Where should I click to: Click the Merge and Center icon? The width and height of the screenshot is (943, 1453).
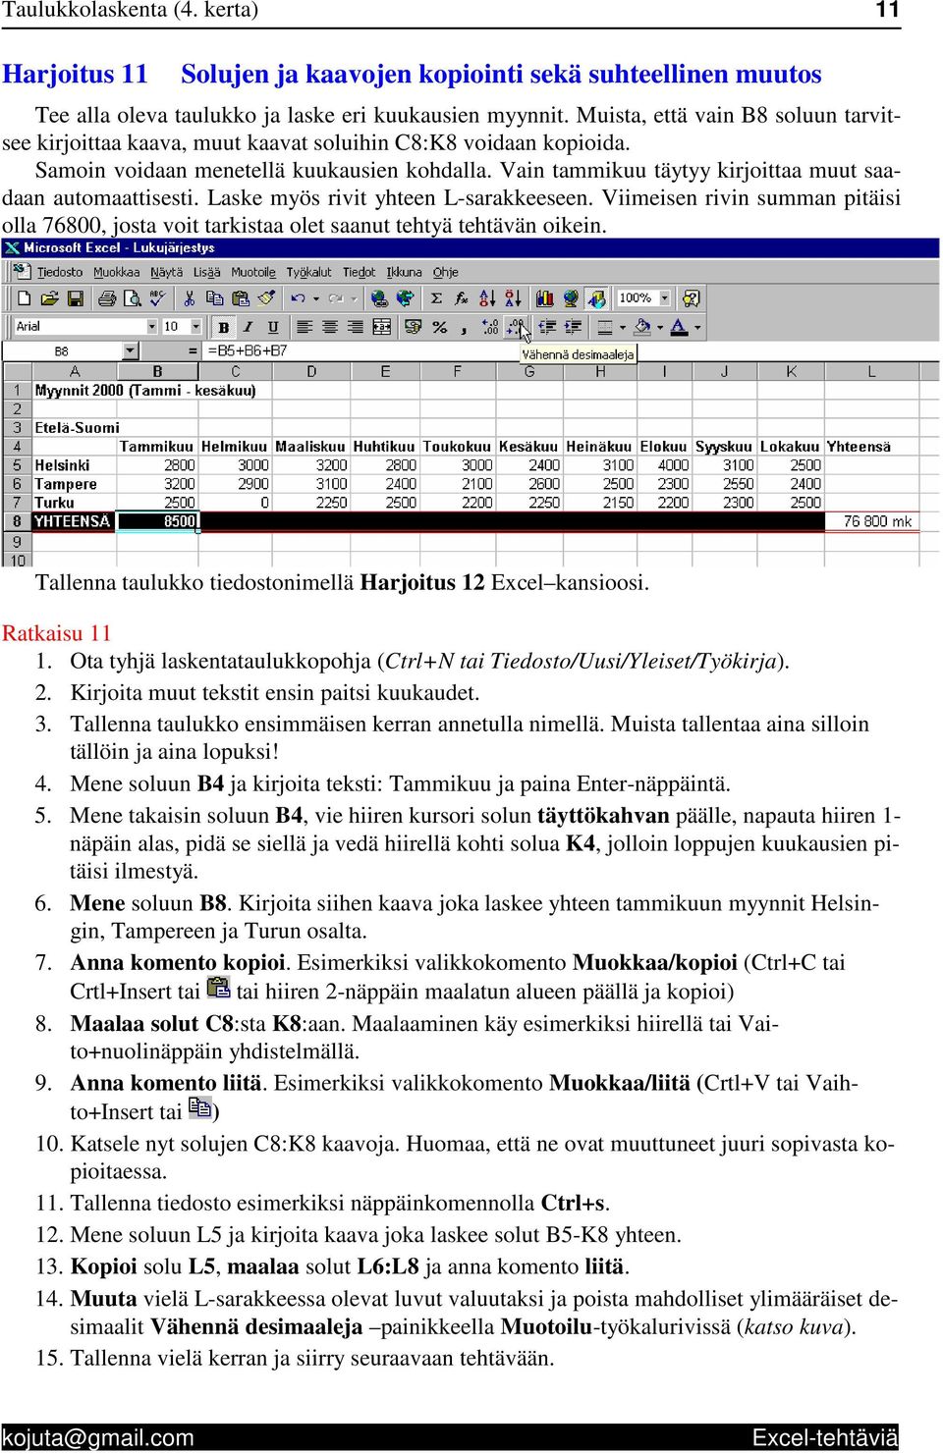(x=382, y=327)
